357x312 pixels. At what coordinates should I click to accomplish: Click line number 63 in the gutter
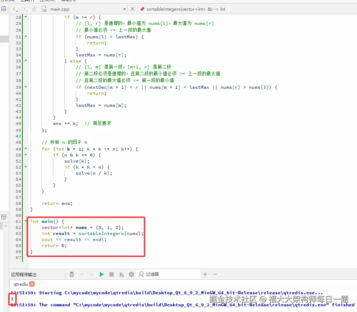[18, 234]
